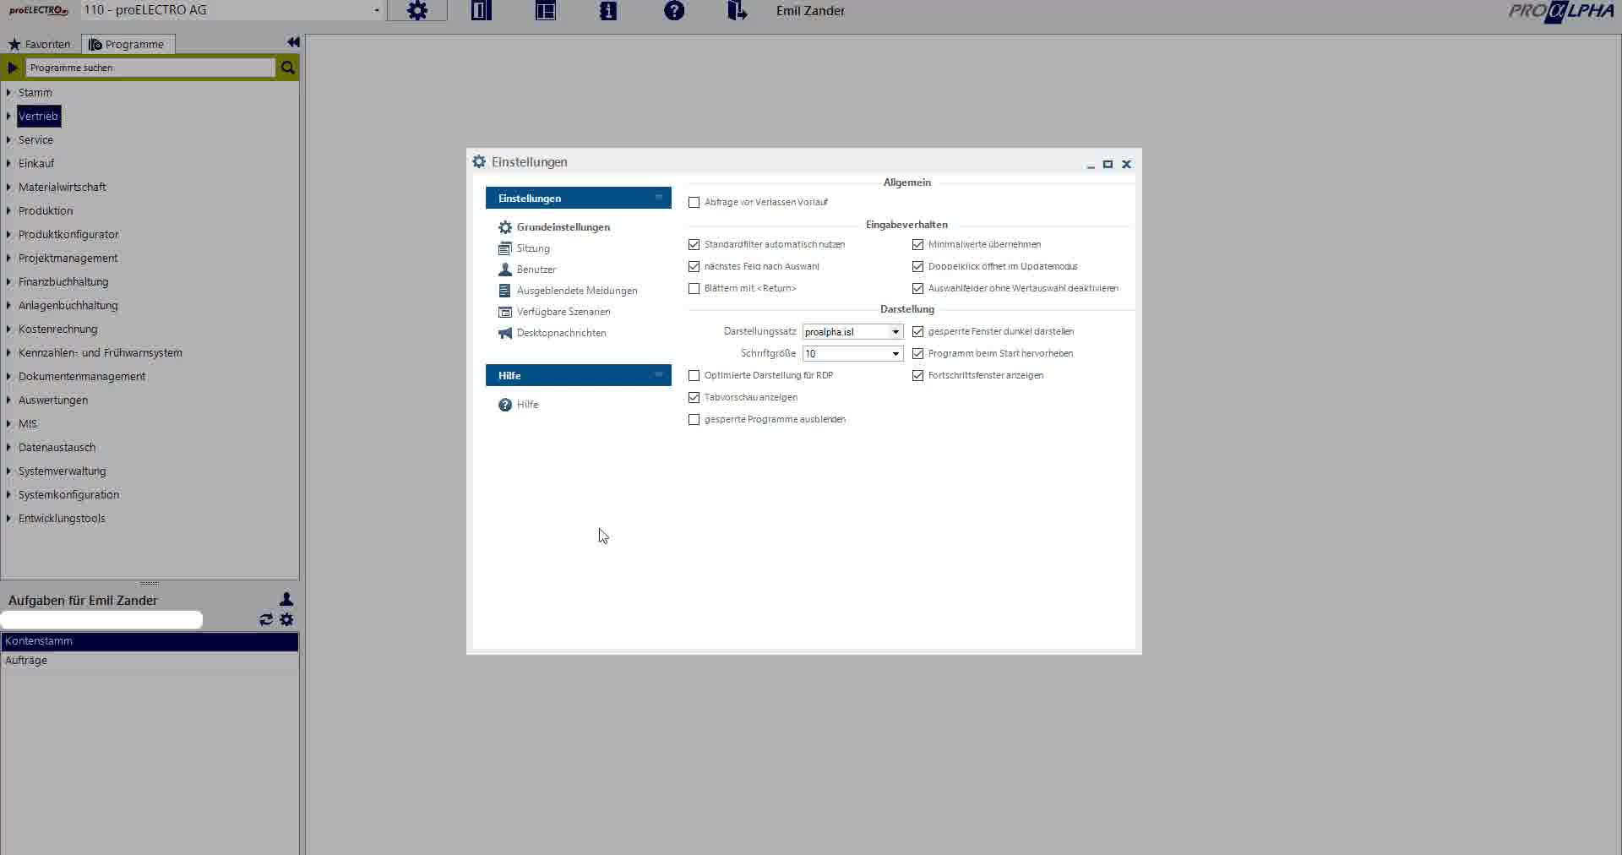Click the tasks filter input field

coord(102,620)
